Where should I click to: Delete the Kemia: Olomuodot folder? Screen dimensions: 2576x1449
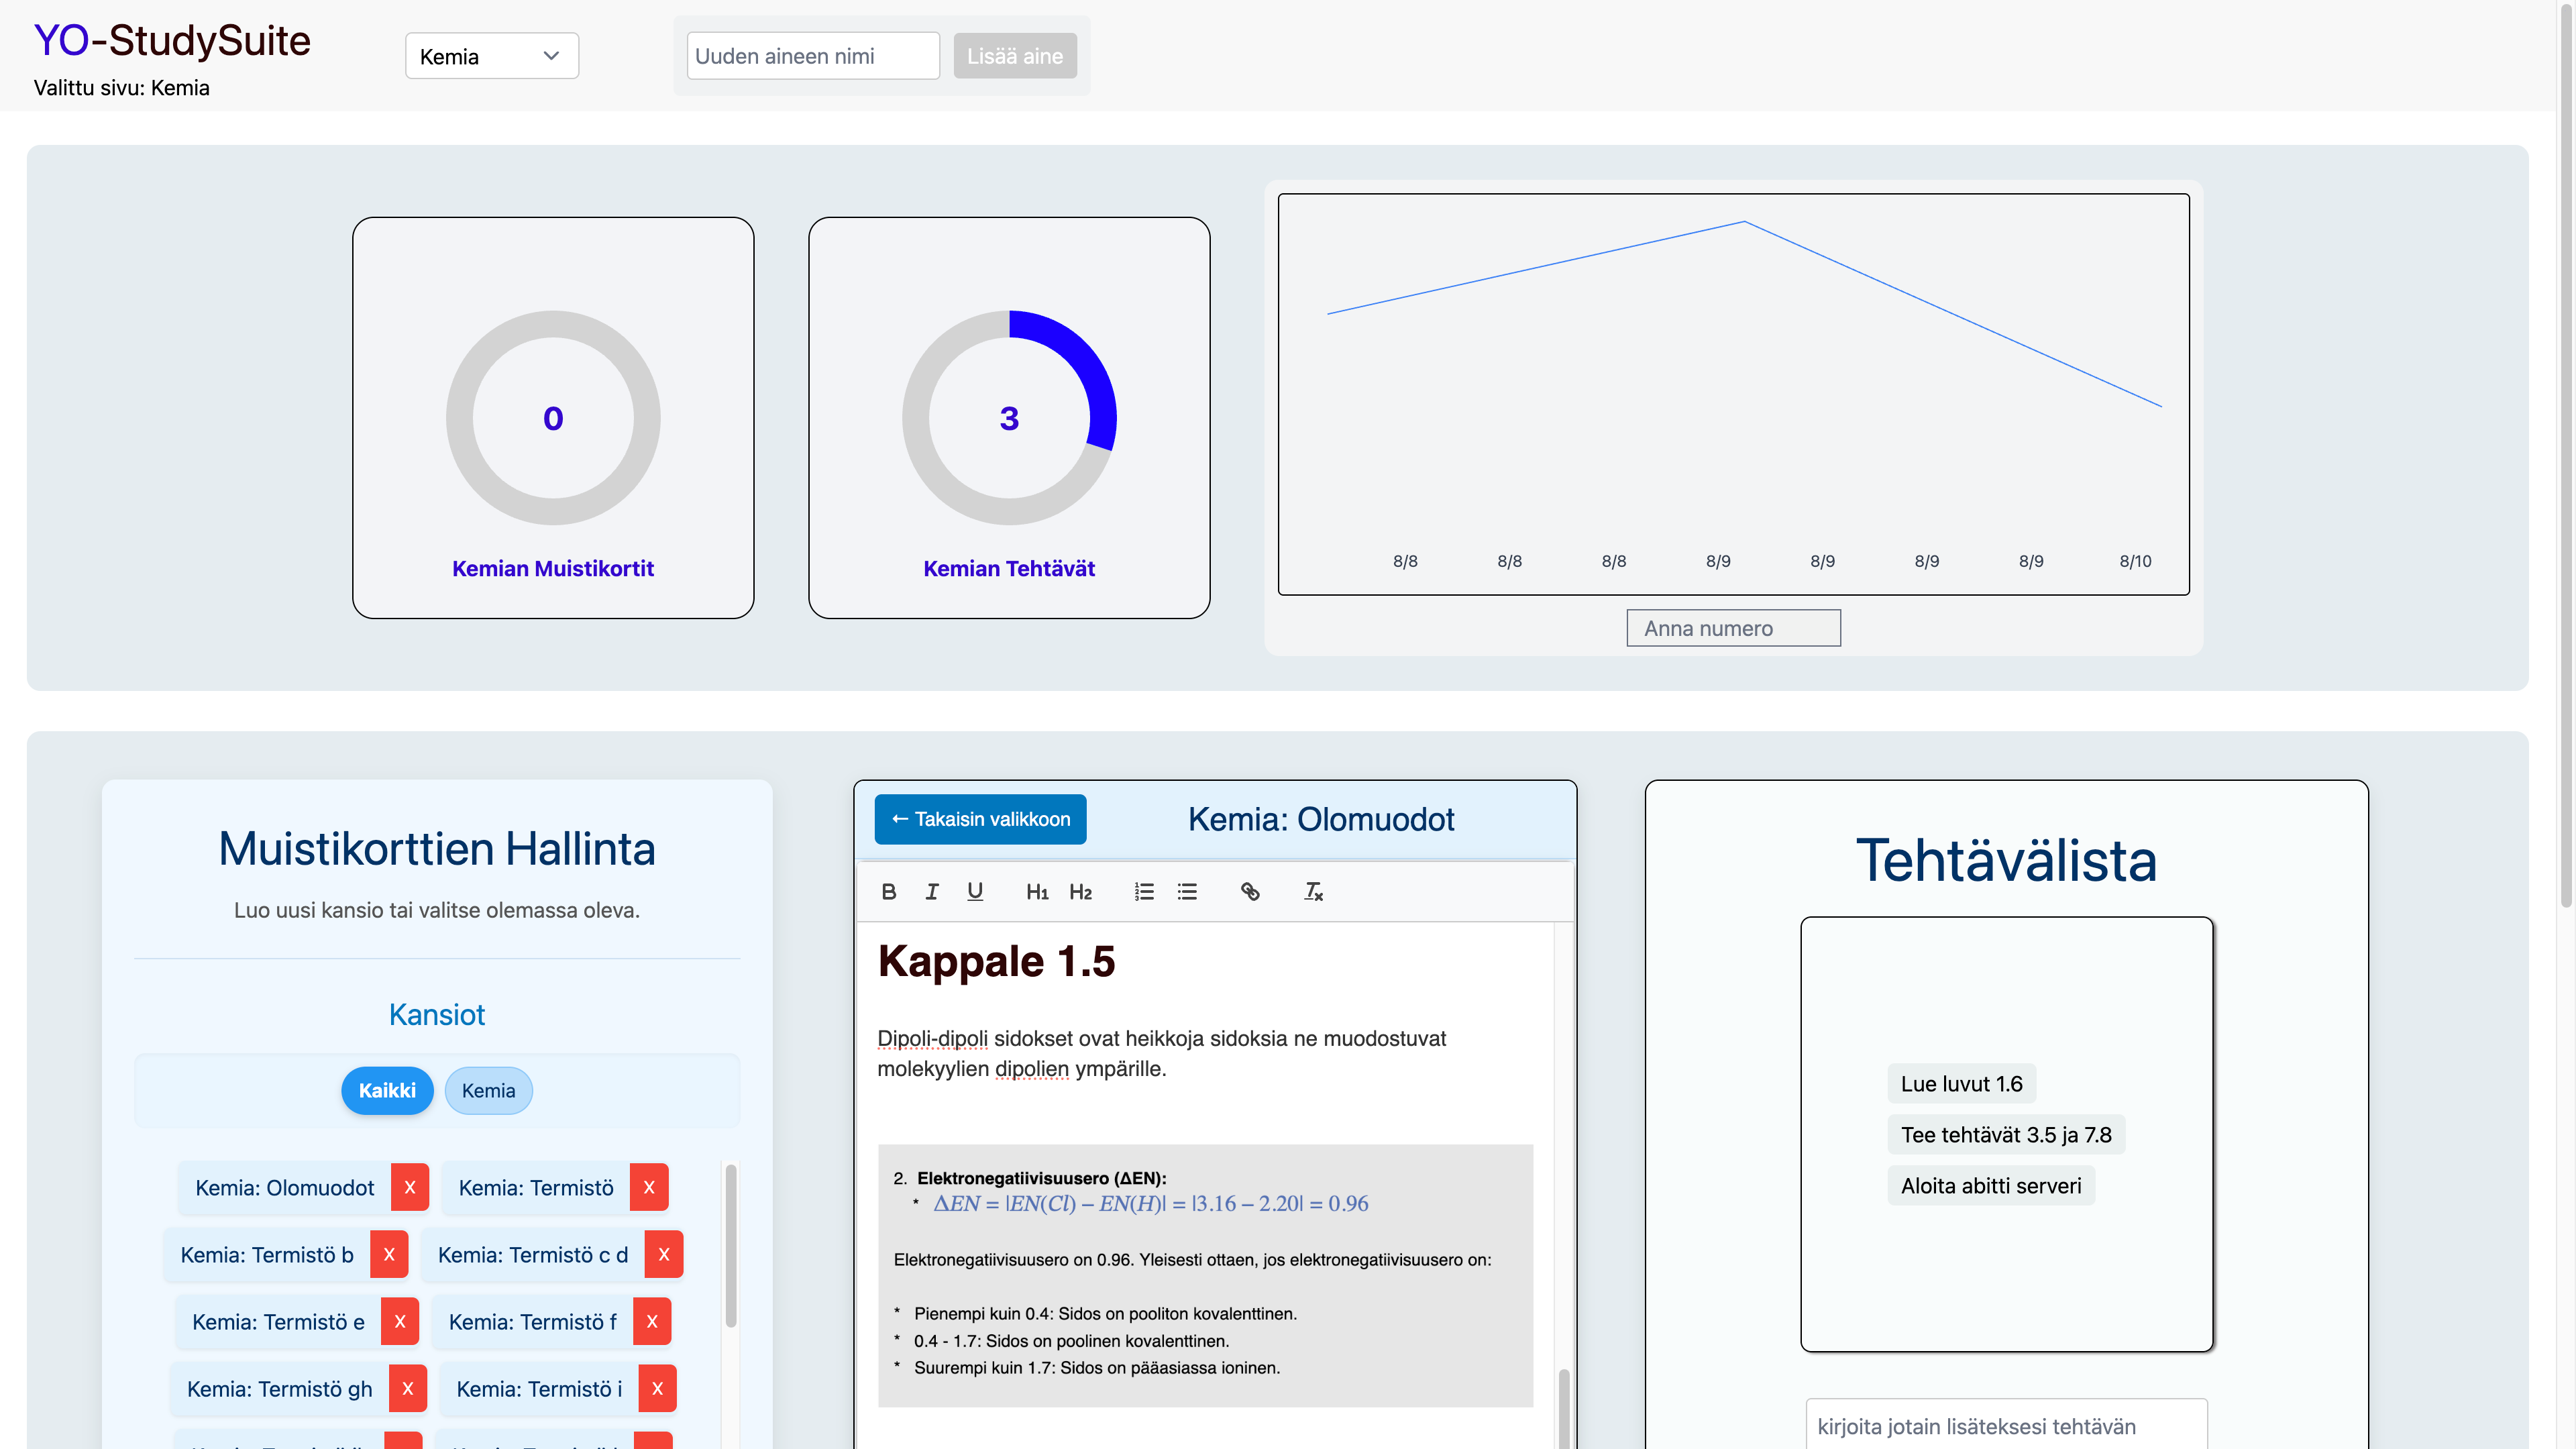(x=410, y=1187)
